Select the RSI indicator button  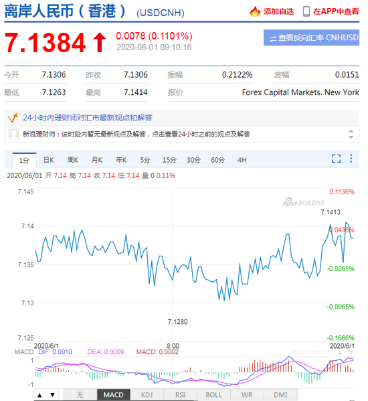tap(180, 395)
